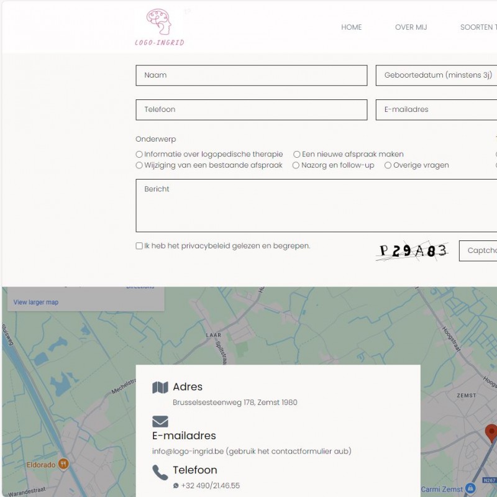Screen dimensions: 497x497
Task: Tick the privacybeleid agreement checkbox
Action: [x=139, y=246]
